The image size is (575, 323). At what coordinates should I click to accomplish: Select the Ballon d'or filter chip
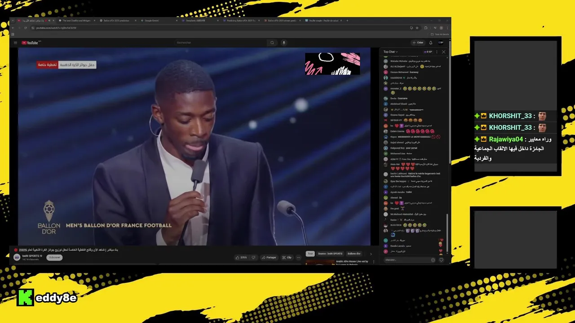point(354,253)
